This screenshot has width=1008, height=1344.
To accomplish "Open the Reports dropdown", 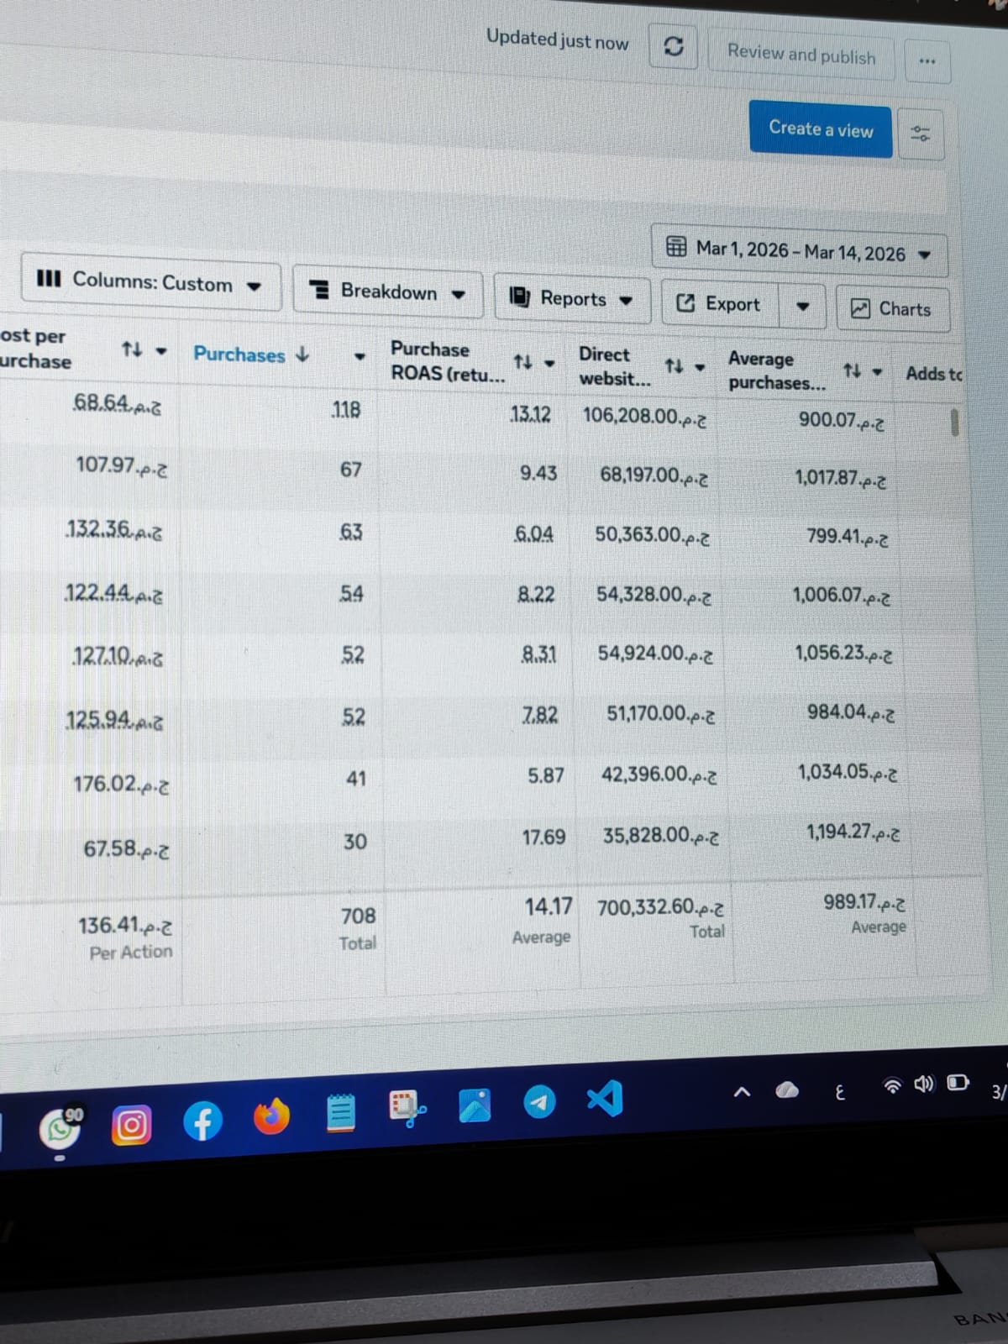I will [x=572, y=299].
